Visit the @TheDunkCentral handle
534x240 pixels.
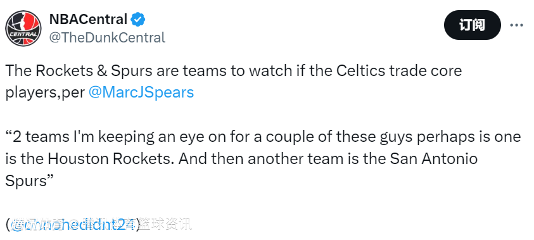(x=107, y=37)
